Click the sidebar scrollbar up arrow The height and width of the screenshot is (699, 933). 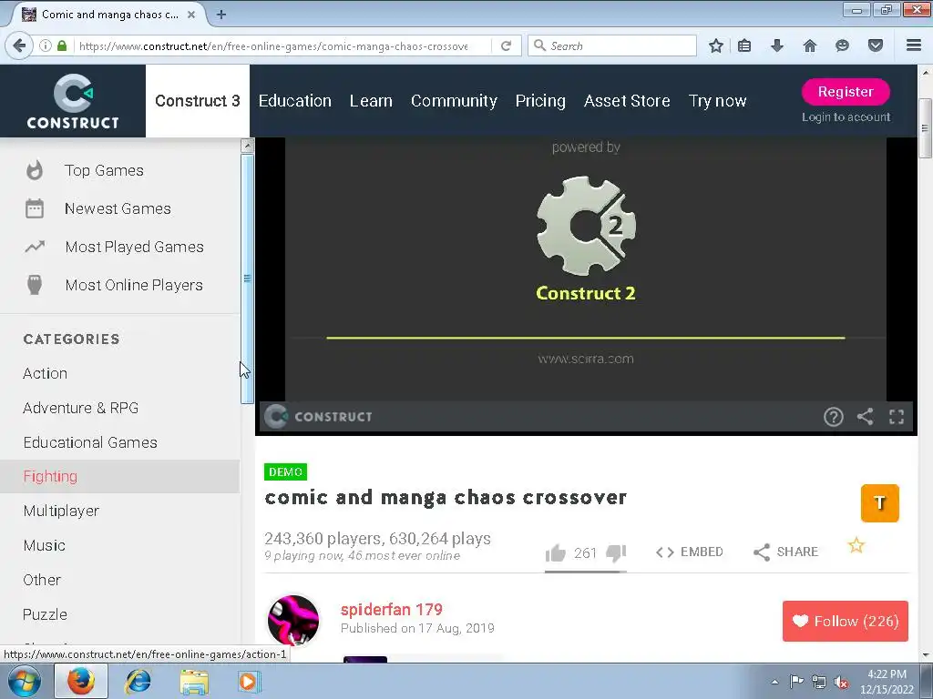click(x=247, y=145)
